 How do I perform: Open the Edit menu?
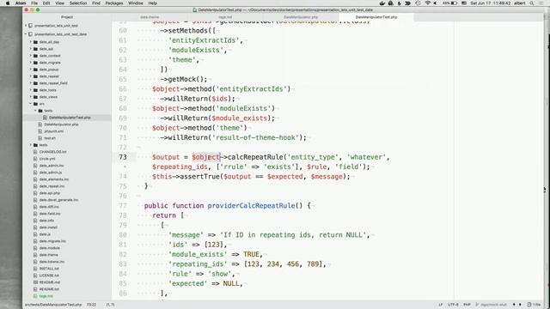click(x=46, y=3)
